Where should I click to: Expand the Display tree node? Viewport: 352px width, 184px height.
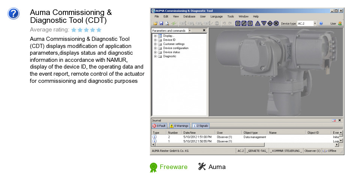tap(155, 36)
